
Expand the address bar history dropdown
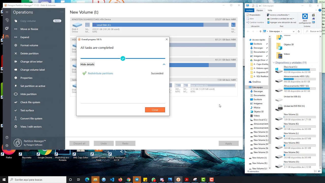tap(294, 32)
